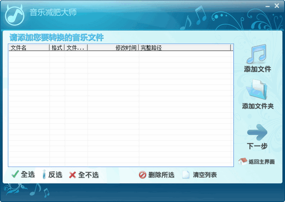
Task: Click the red X Deselect All icon
Action: click(72, 175)
